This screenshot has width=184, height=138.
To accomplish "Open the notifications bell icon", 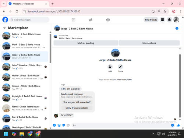I will (x=169, y=20).
